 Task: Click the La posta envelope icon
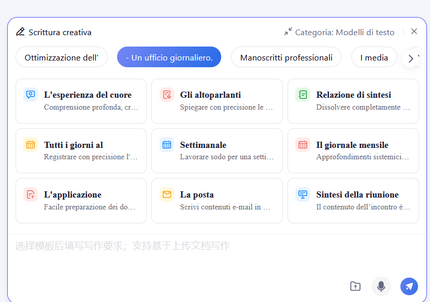[167, 194]
